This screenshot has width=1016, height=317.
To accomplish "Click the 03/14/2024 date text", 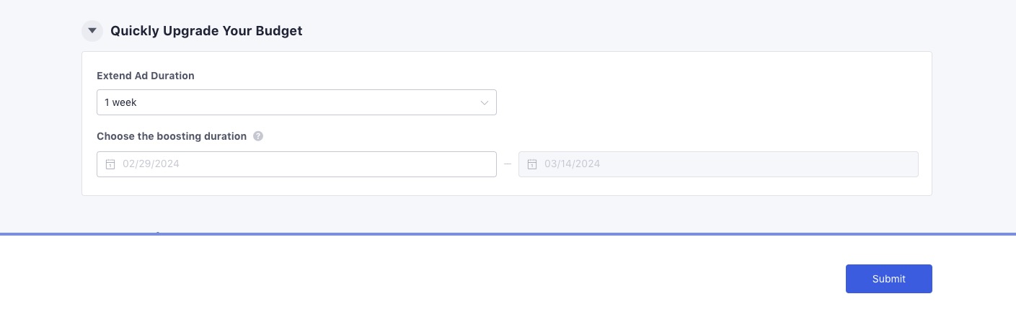I will pyautogui.click(x=573, y=164).
